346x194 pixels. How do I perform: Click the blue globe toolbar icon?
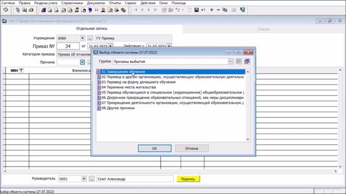tap(90, 10)
